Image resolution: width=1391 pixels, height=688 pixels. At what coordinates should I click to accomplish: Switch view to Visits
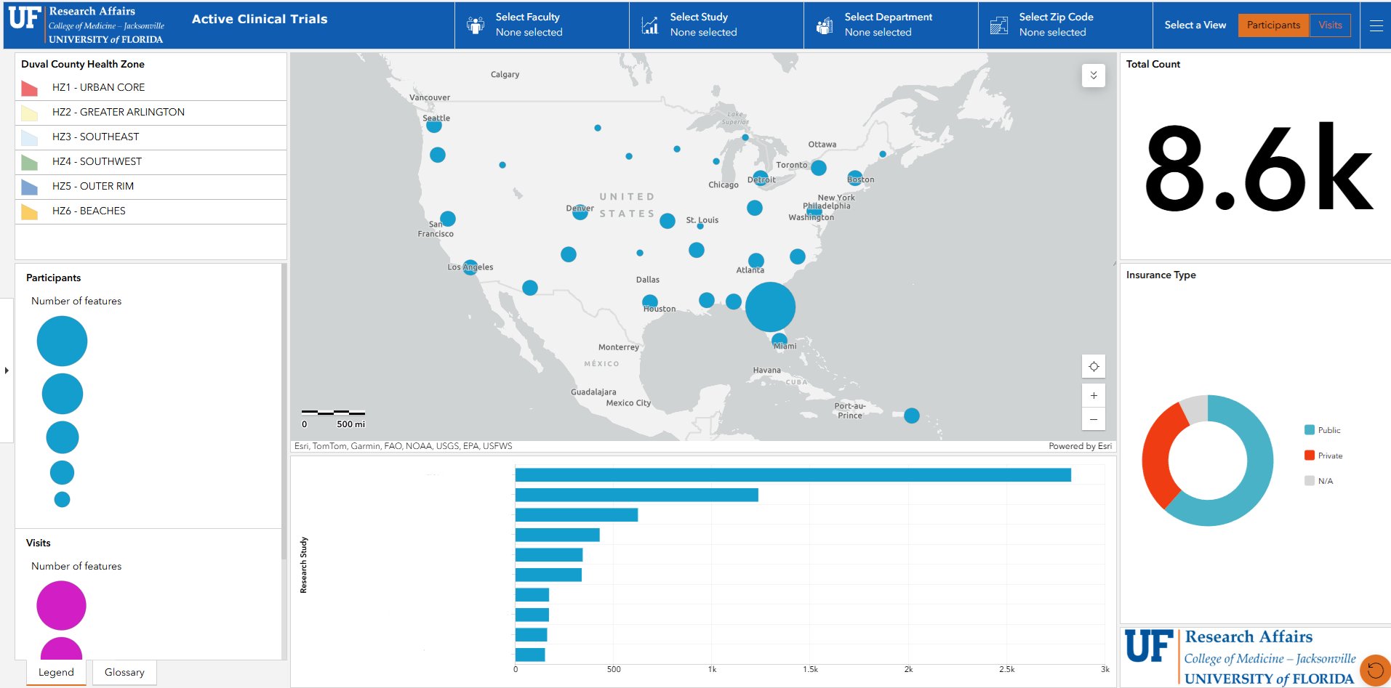[x=1330, y=25]
